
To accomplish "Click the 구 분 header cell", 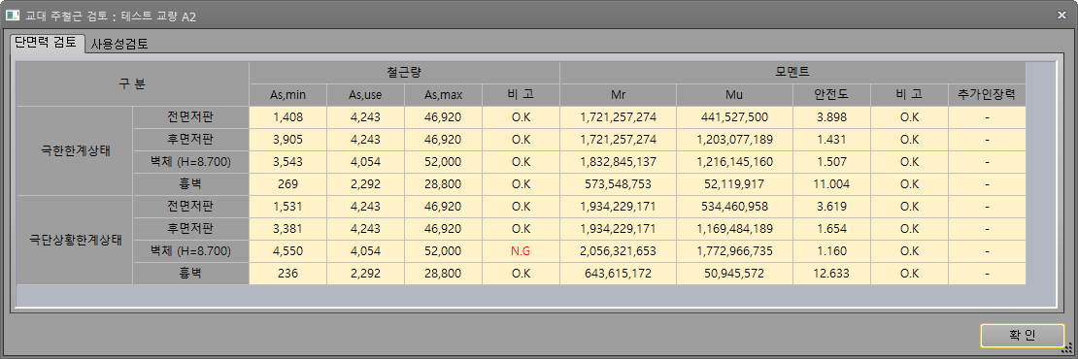I will point(133,83).
